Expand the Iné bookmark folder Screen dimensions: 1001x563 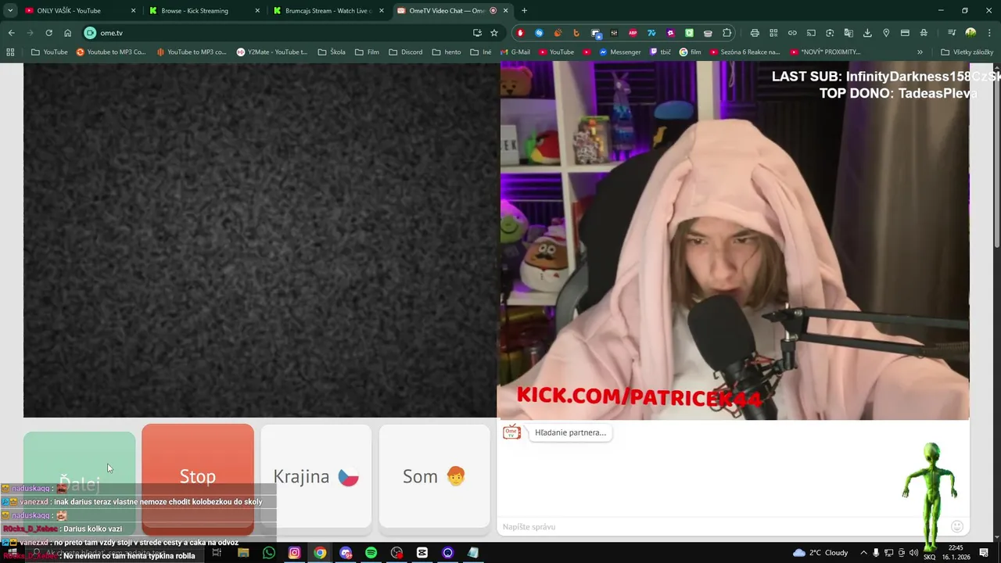(x=481, y=52)
